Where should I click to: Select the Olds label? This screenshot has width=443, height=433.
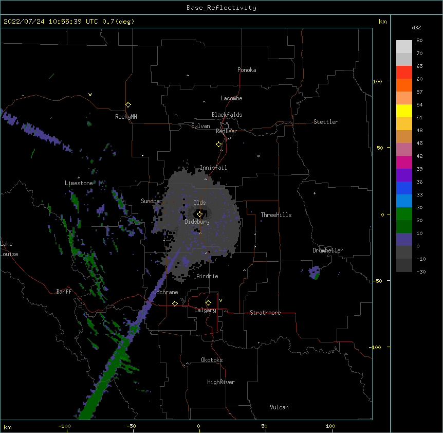tap(199, 203)
